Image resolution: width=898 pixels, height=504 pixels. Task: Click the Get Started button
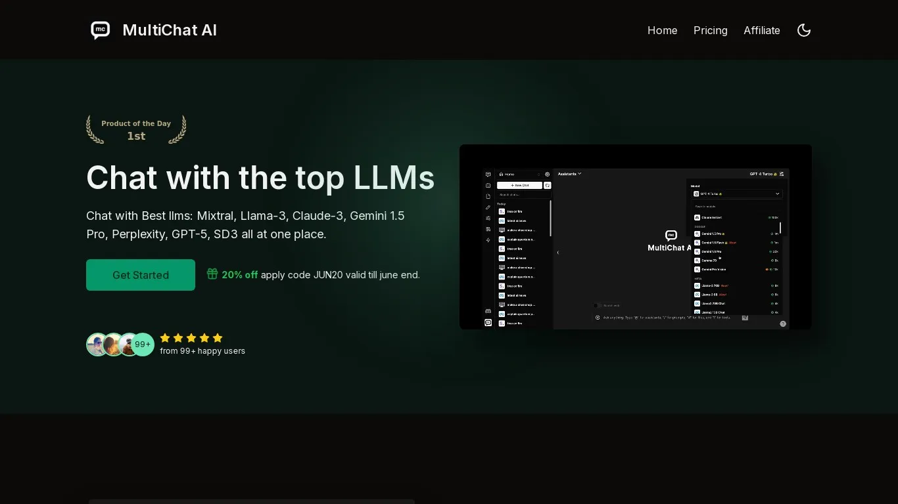click(x=141, y=275)
